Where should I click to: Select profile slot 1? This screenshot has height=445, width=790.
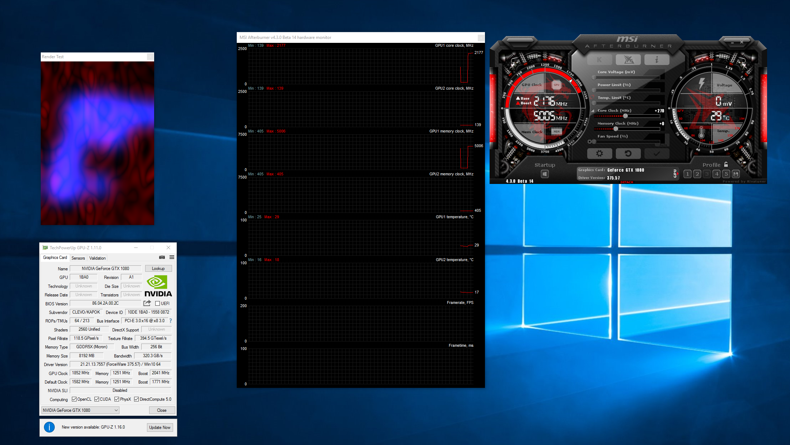tap(687, 174)
